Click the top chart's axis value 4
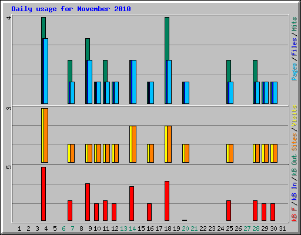Screen dimensions: 301x235 [x=9, y=18]
